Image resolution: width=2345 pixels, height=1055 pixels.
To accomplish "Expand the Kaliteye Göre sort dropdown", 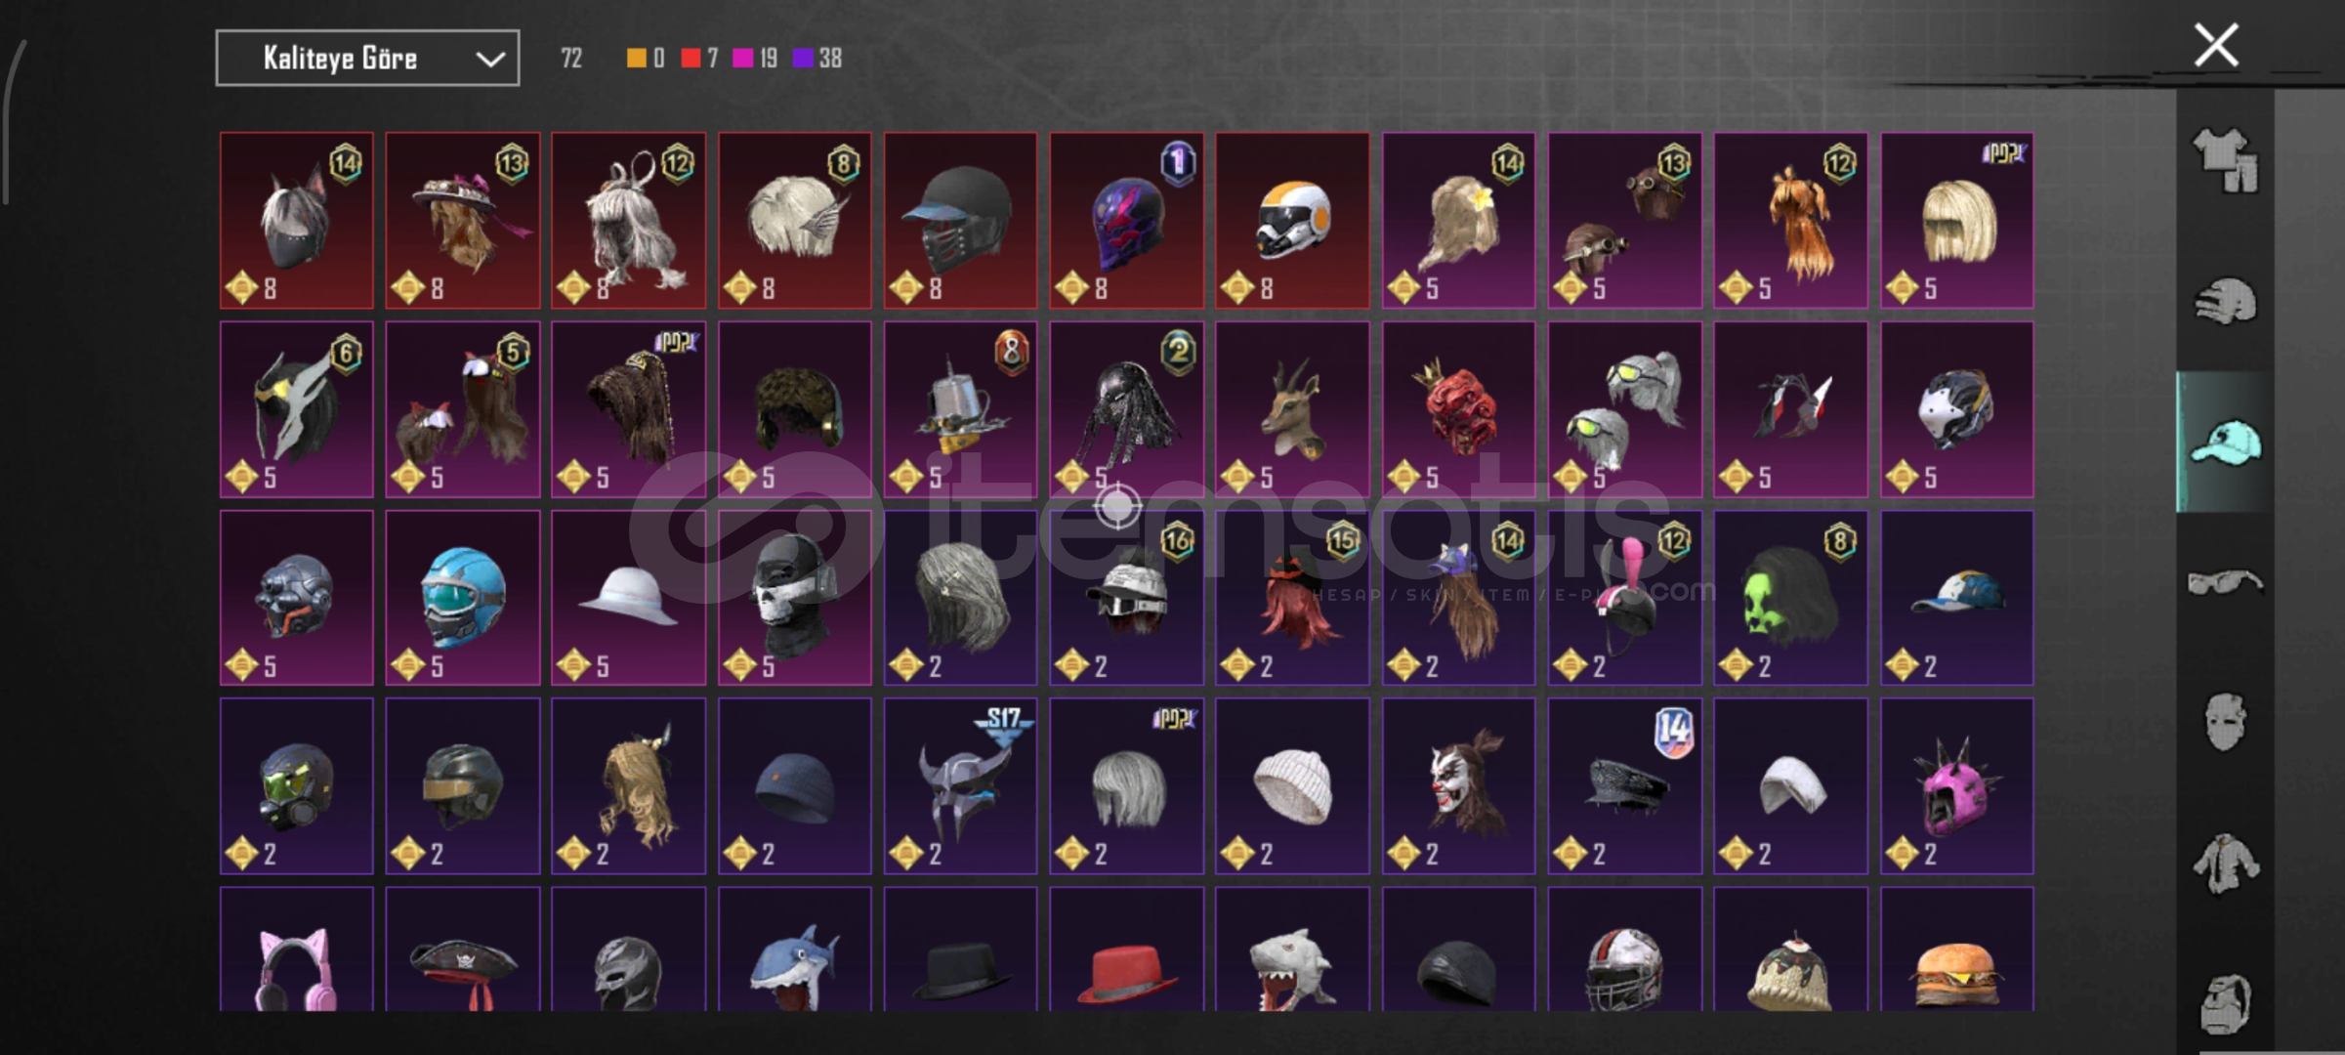I will (367, 59).
